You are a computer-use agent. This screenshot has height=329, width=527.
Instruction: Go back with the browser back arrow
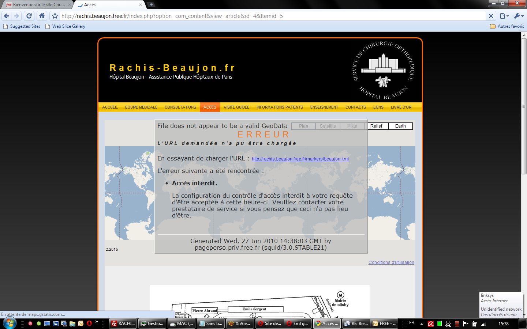[x=7, y=16]
